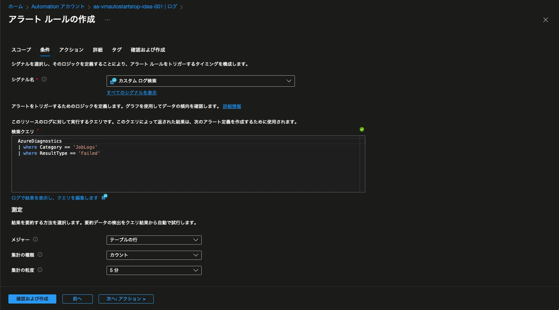The height and width of the screenshot is (310, 559).
Task: Switch to the スコープ tab
Action: (21, 50)
